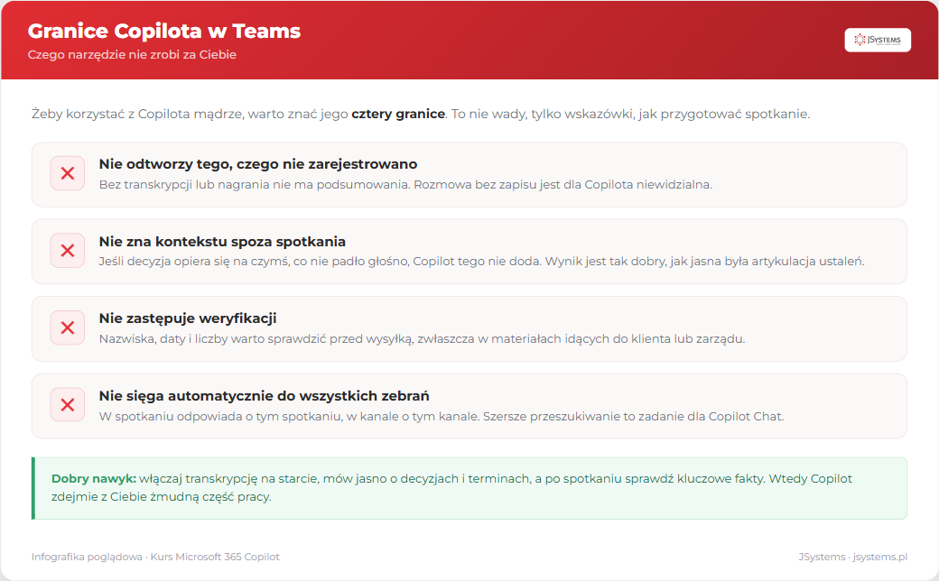Click text 'Bez transkrypcji lub nagrania nie ma podsumowania'
Screen dimensions: 939x581
pos(255,185)
